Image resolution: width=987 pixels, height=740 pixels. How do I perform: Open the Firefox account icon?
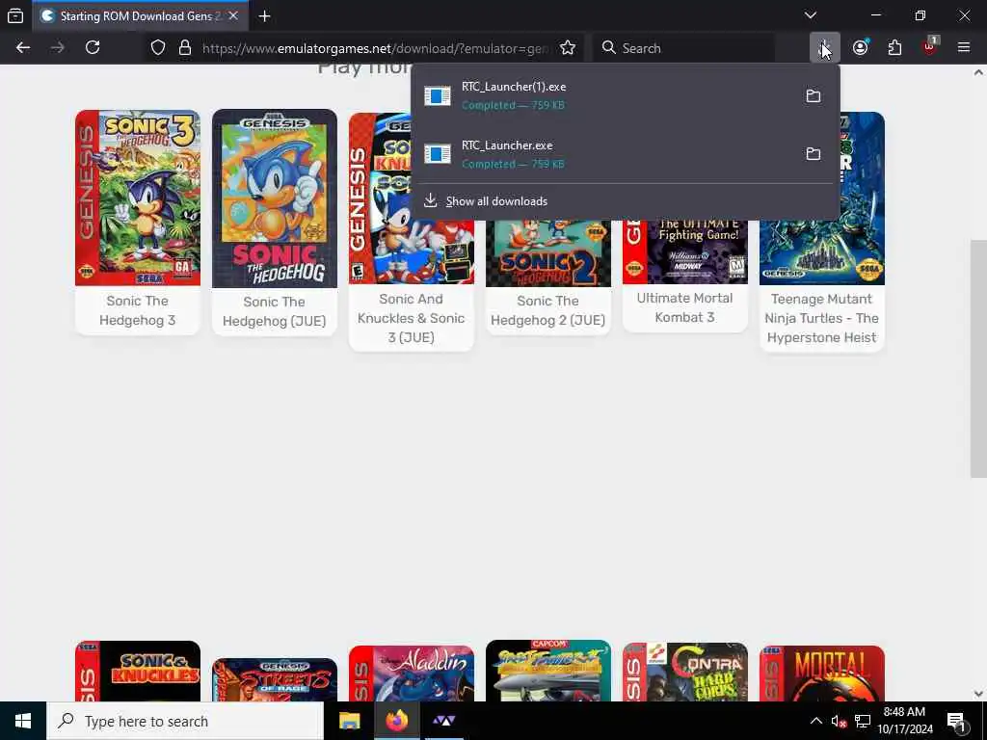[x=860, y=48]
